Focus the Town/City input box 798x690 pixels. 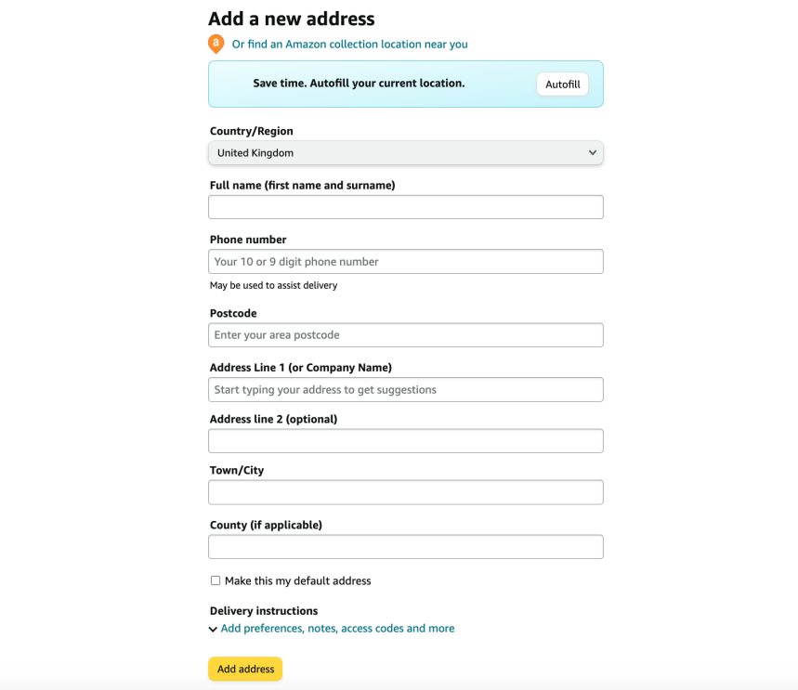(x=405, y=491)
